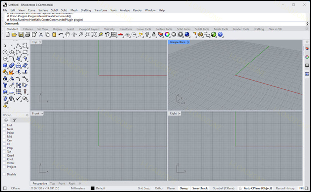Enable the Perp osnap checkbox

(x=4, y=148)
